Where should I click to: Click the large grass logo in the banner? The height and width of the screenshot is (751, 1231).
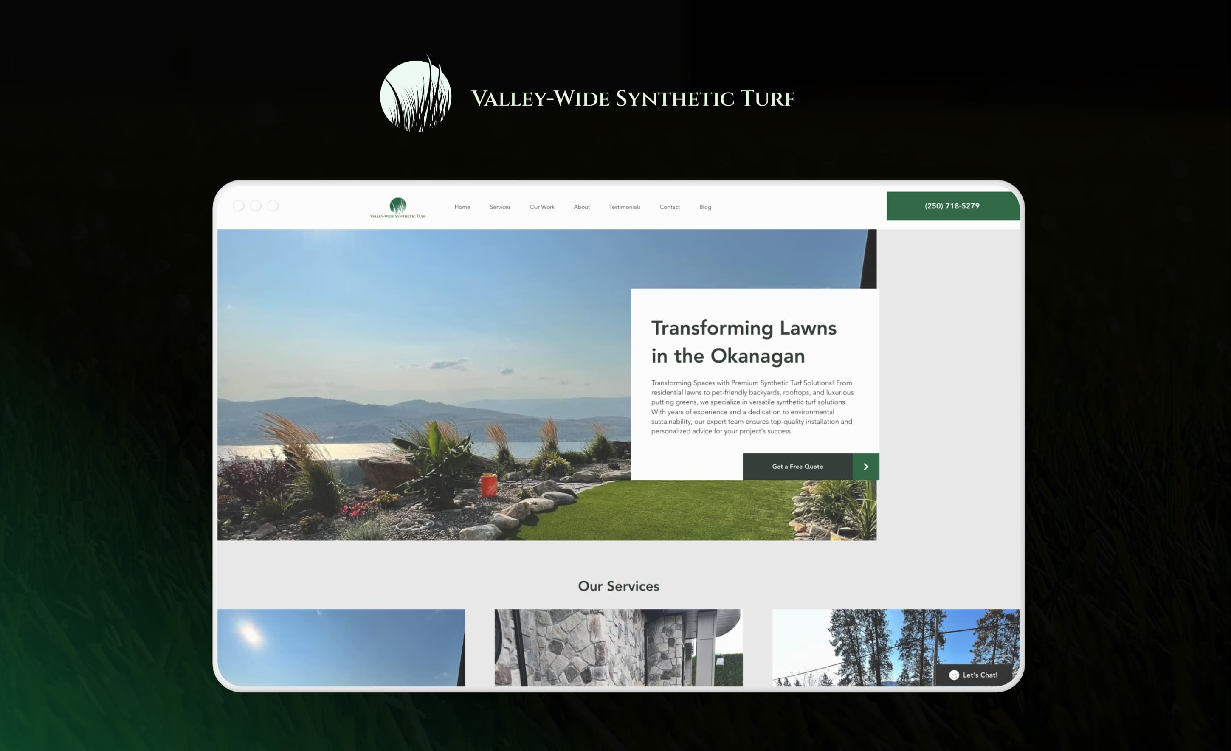click(416, 94)
